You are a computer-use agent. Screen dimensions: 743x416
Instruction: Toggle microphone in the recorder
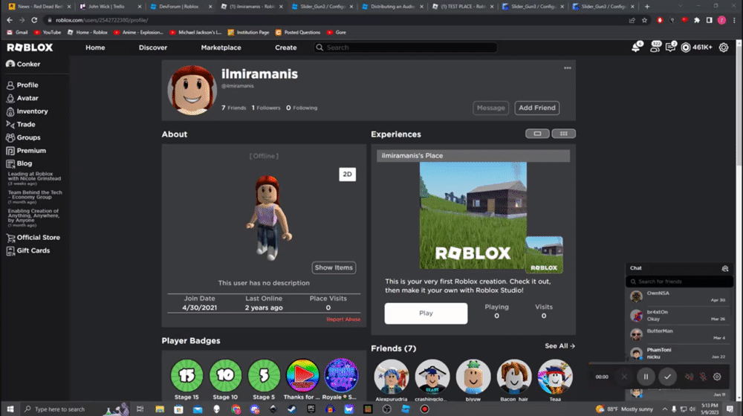point(703,377)
